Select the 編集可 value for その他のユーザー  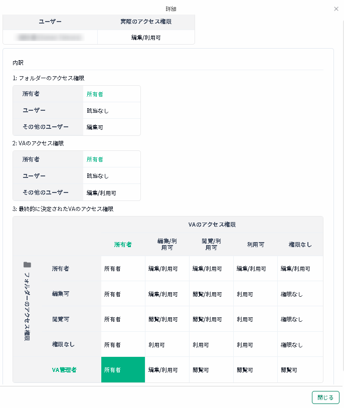(95, 127)
